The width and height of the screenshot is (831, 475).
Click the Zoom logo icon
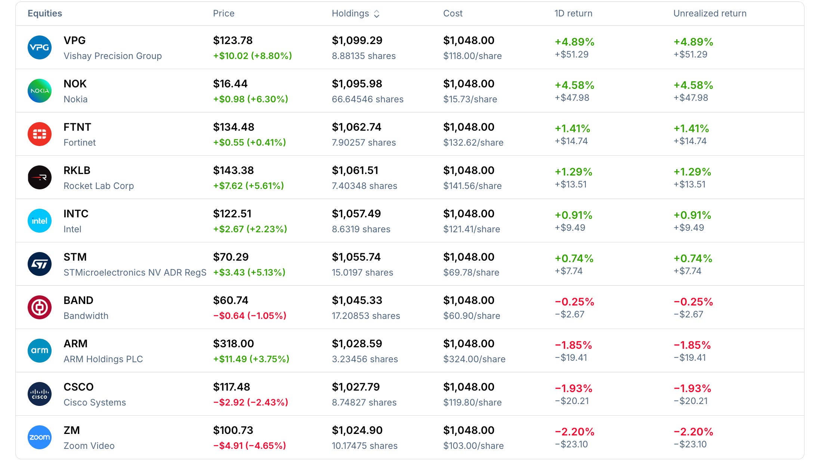[x=40, y=437]
